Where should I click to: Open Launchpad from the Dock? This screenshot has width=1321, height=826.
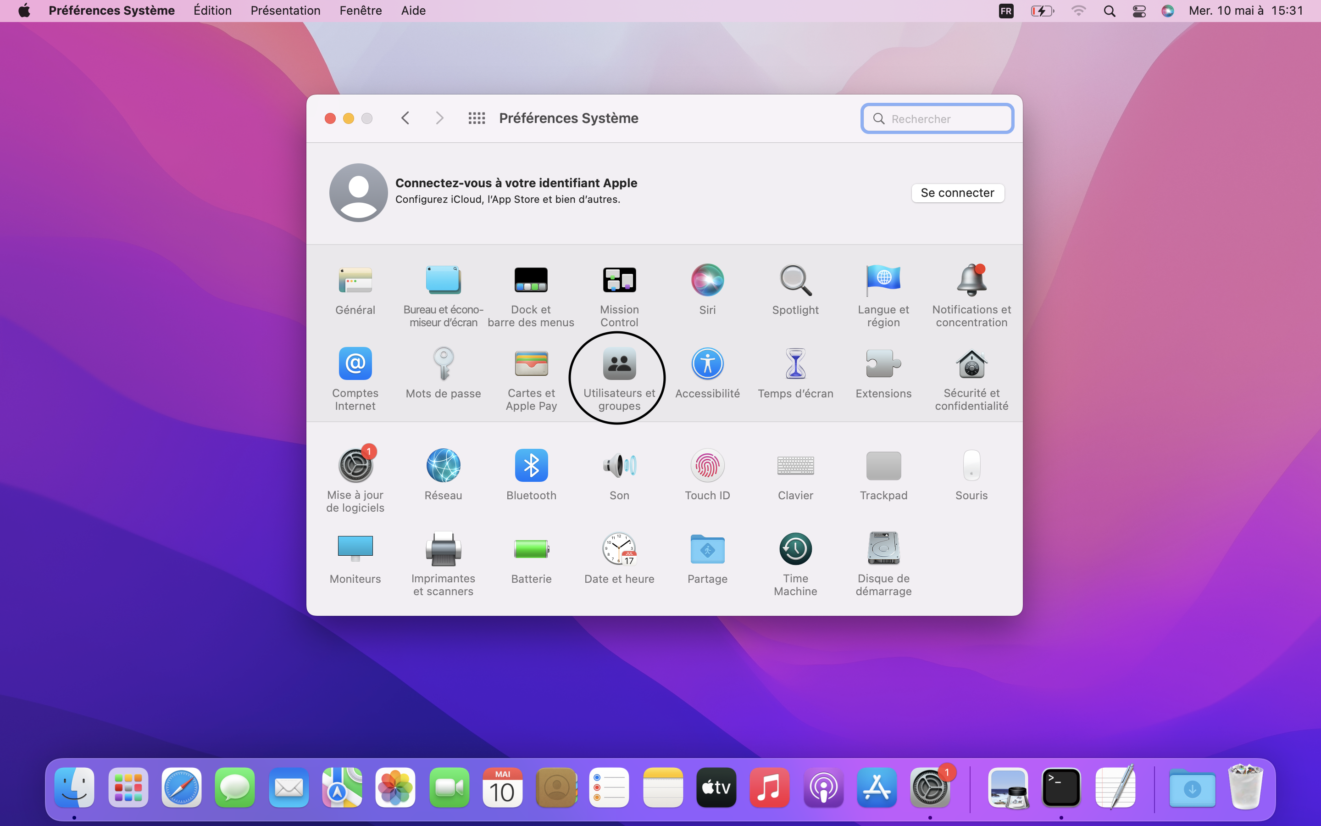pos(128,787)
